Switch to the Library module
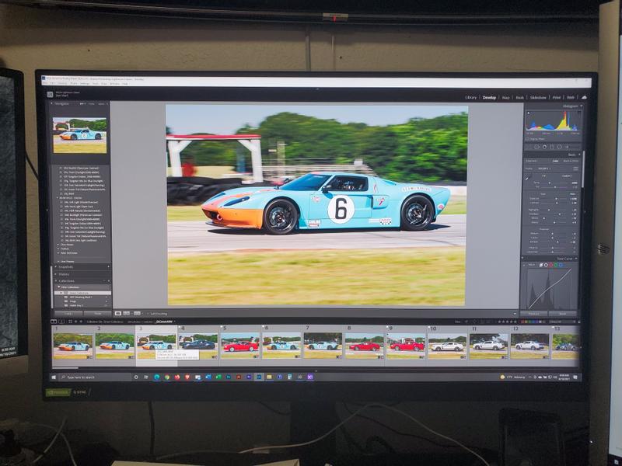 470,97
